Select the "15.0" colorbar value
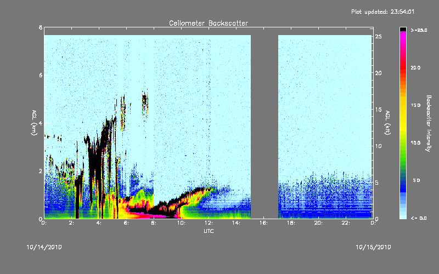Viewport: 439px width, 274px height. [x=416, y=105]
